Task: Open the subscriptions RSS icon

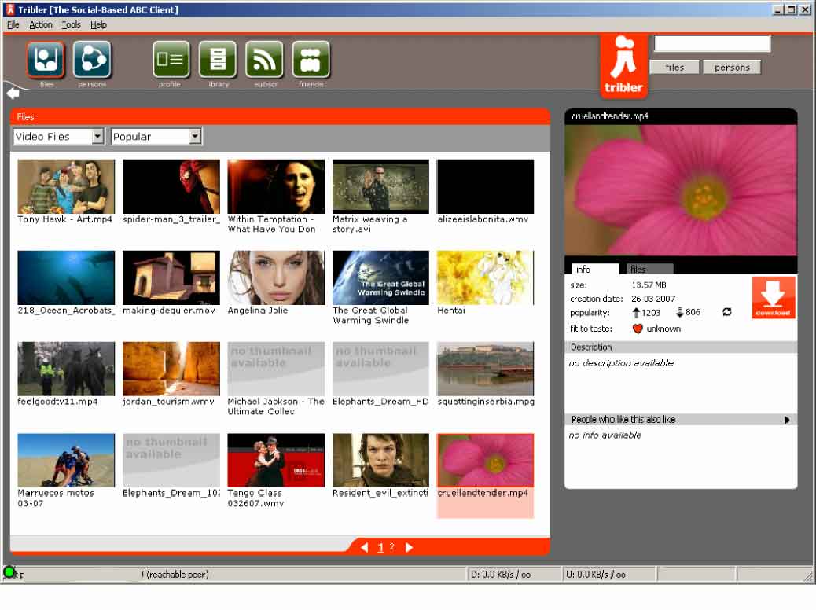Action: [264, 59]
